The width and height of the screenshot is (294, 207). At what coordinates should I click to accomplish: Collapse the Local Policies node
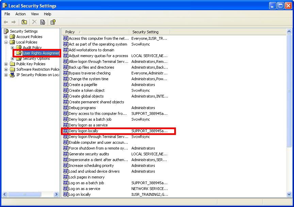[x=6, y=42]
